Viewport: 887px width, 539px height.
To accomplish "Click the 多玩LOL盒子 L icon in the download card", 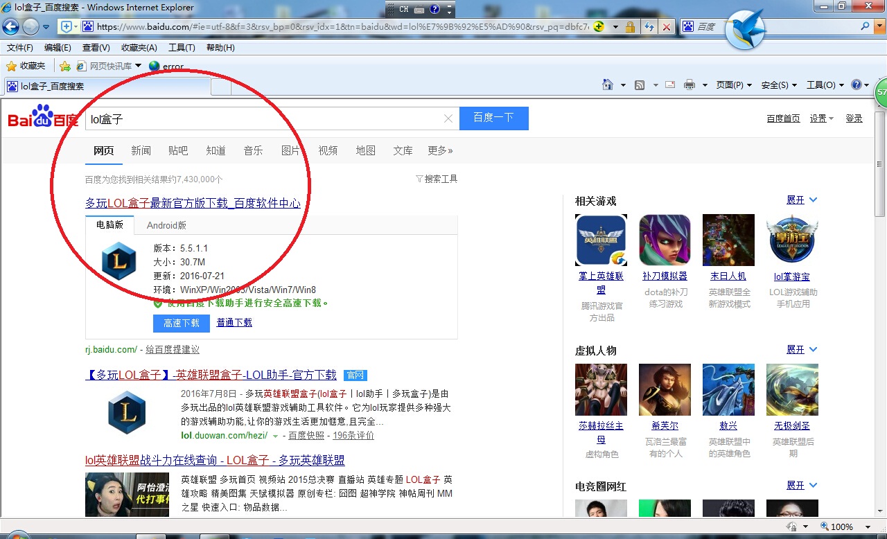I will 119,260.
